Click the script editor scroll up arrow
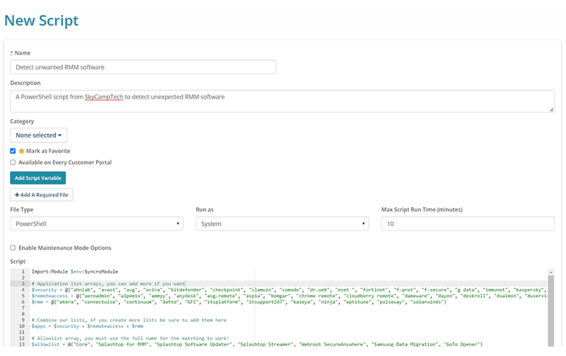The height and width of the screenshot is (356, 566). (x=551, y=272)
